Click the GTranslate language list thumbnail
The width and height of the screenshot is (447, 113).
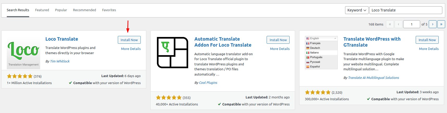coord(321,53)
